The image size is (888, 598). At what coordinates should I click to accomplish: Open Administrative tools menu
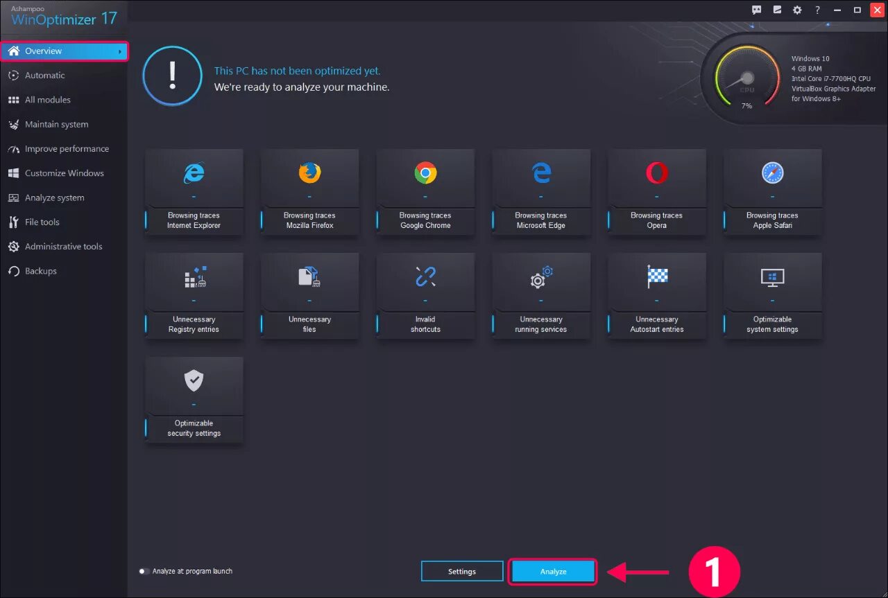click(64, 247)
